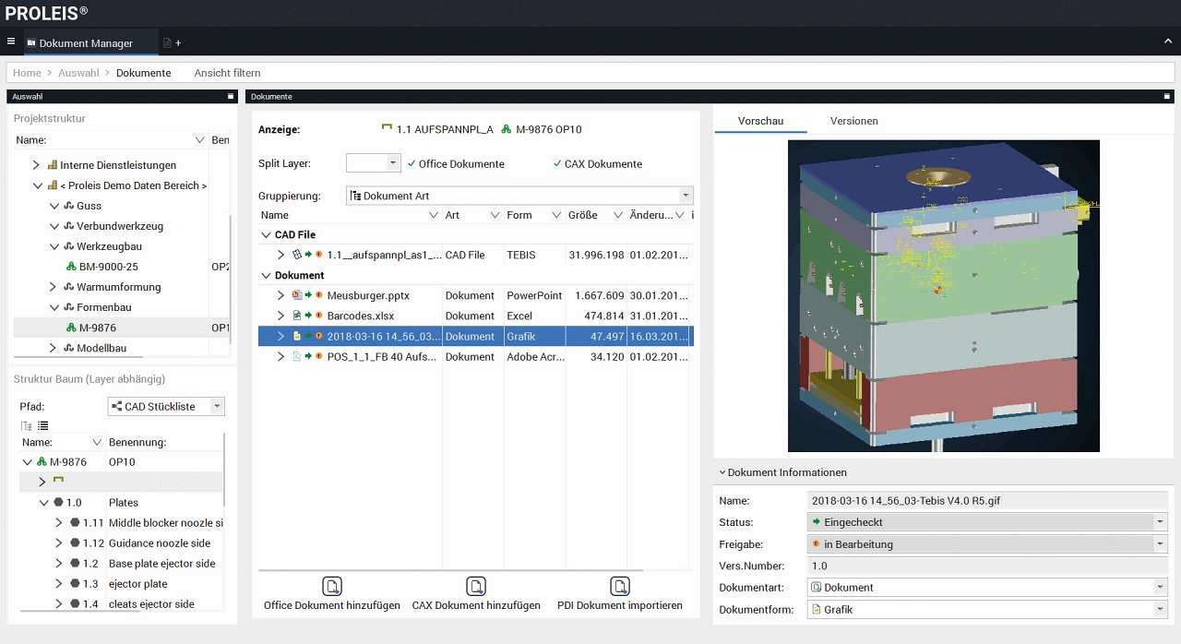The image size is (1181, 644).
Task: Click the Interne Dienstleistungen folder icon
Action: coord(52,165)
